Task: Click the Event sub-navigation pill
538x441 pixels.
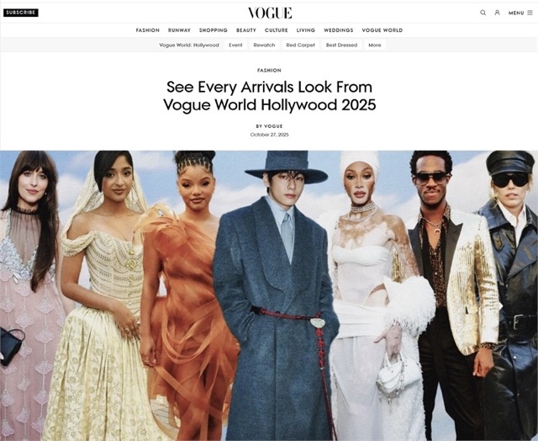Action: tap(235, 45)
